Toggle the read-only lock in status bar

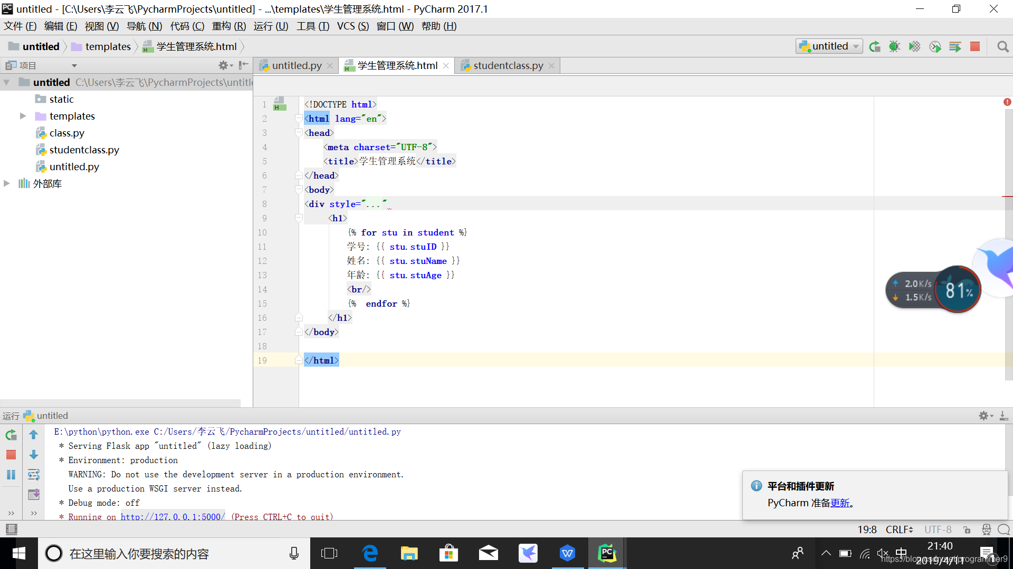967,529
